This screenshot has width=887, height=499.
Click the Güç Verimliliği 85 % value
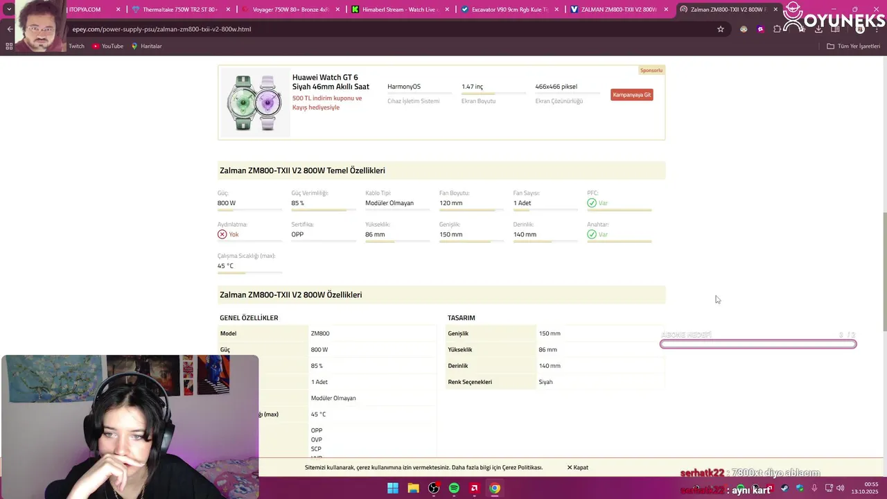point(298,203)
